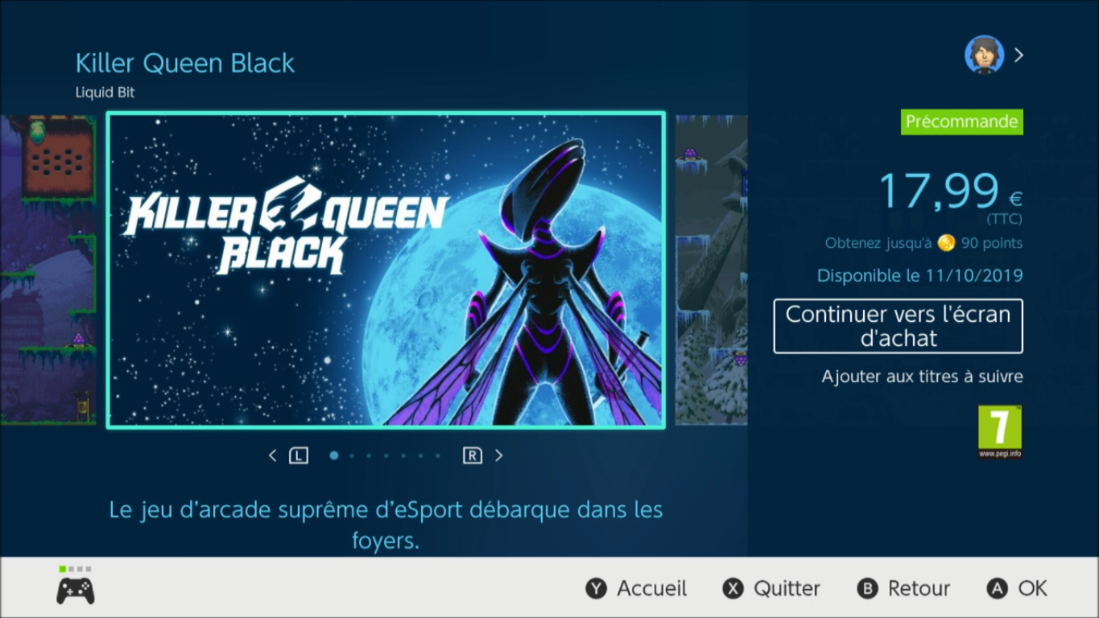Screen dimensions: 1099x618
Task: Go to next screenshot with right arrow
Action: tap(499, 455)
